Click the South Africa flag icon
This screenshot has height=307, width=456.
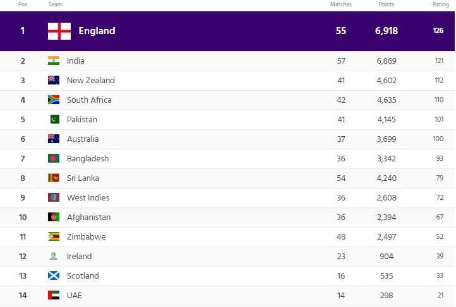(x=54, y=100)
